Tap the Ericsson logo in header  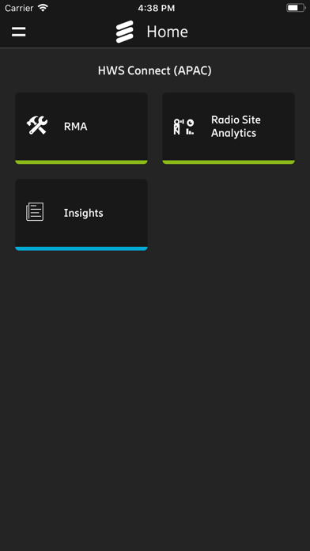[x=125, y=32]
